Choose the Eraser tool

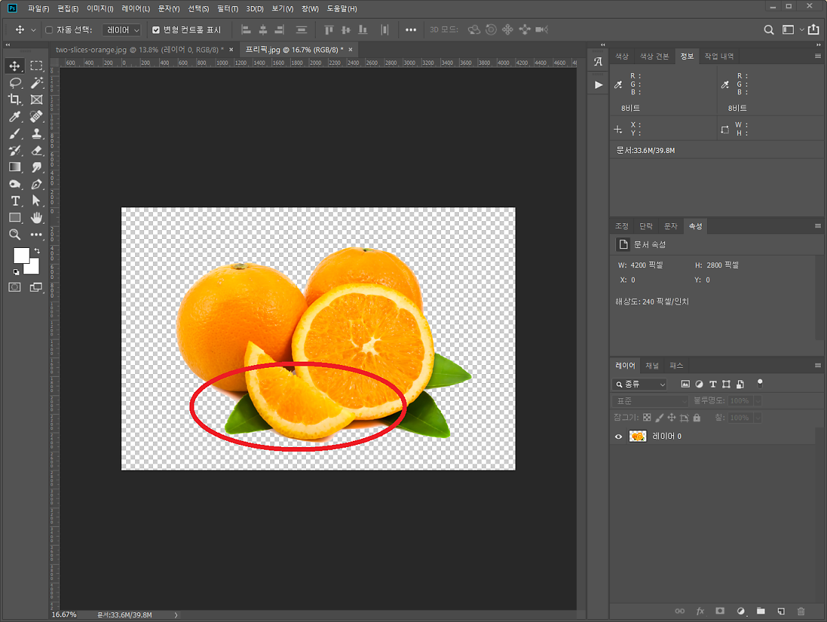(x=37, y=150)
